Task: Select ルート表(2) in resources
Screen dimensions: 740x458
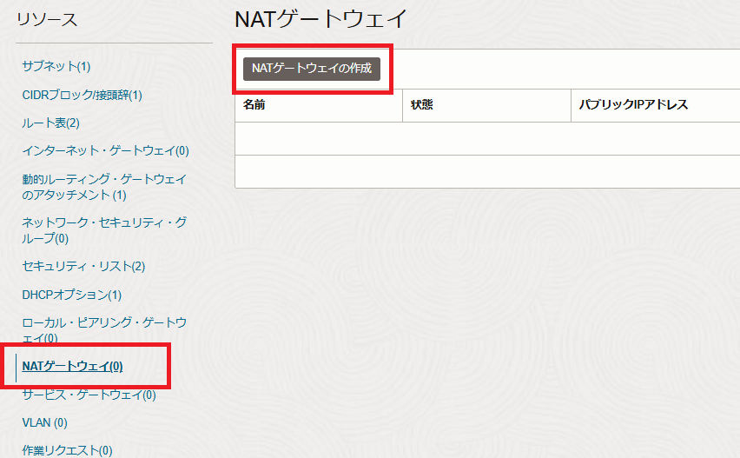Action: [50, 123]
